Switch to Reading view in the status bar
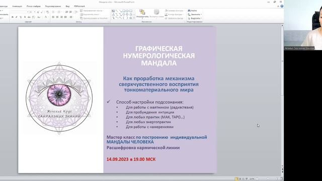322x181 pixels. click(x=243, y=179)
